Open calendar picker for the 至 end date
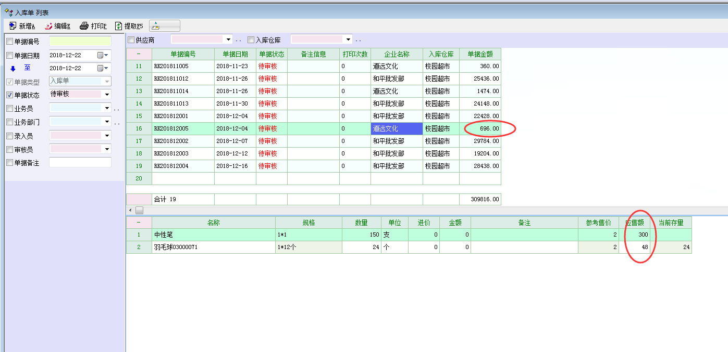Image resolution: width=728 pixels, height=352 pixels. coord(101,69)
